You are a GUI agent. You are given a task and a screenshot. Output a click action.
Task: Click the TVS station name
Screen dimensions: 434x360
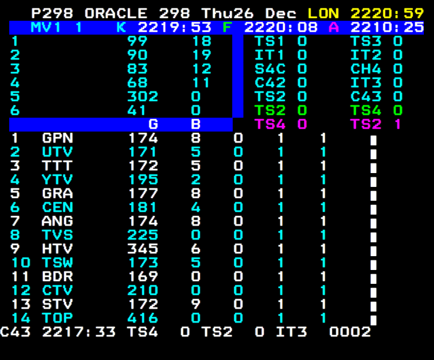click(x=57, y=234)
